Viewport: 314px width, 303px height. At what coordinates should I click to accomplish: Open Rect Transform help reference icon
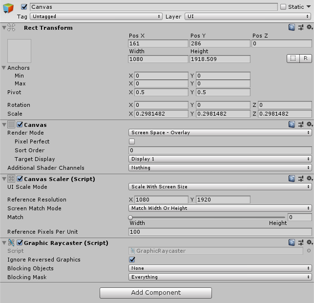292,27
